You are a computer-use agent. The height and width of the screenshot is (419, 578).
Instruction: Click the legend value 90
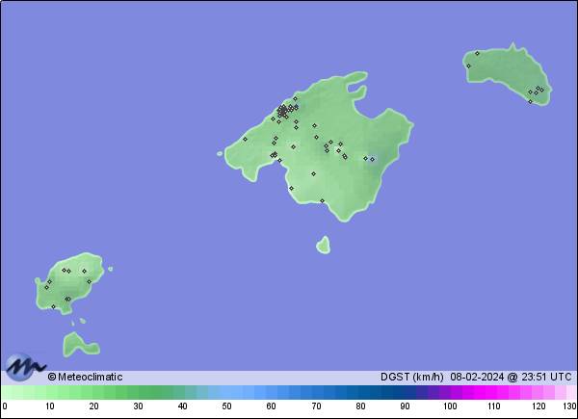405,406
